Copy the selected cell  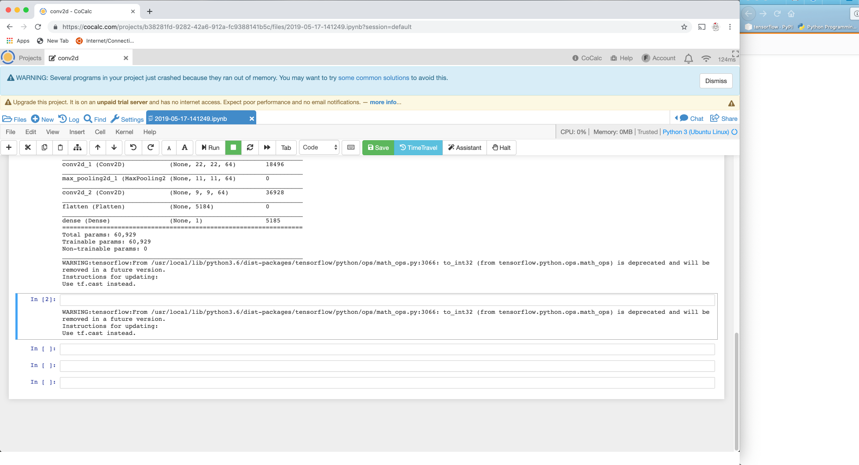(x=44, y=147)
